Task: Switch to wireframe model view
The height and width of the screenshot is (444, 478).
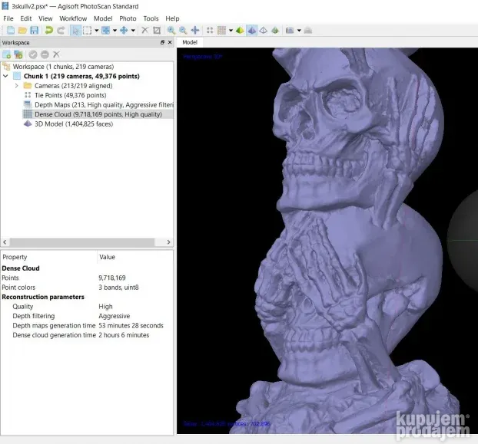Action: (x=264, y=31)
